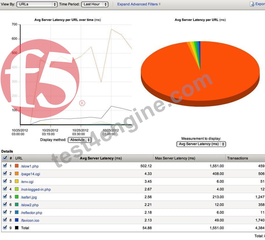Click the 1,247 transactions value
The width and height of the screenshot is (265, 240).
pyautogui.click(x=260, y=197)
